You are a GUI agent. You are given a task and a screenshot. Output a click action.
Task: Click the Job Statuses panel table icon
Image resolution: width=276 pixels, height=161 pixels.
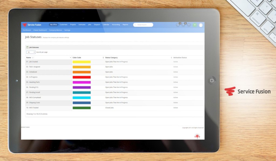[27, 47]
